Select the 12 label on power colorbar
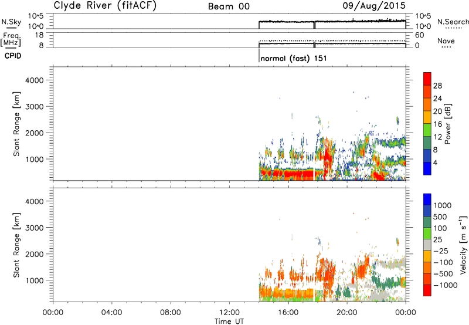469x325 pixels. pos(437,137)
